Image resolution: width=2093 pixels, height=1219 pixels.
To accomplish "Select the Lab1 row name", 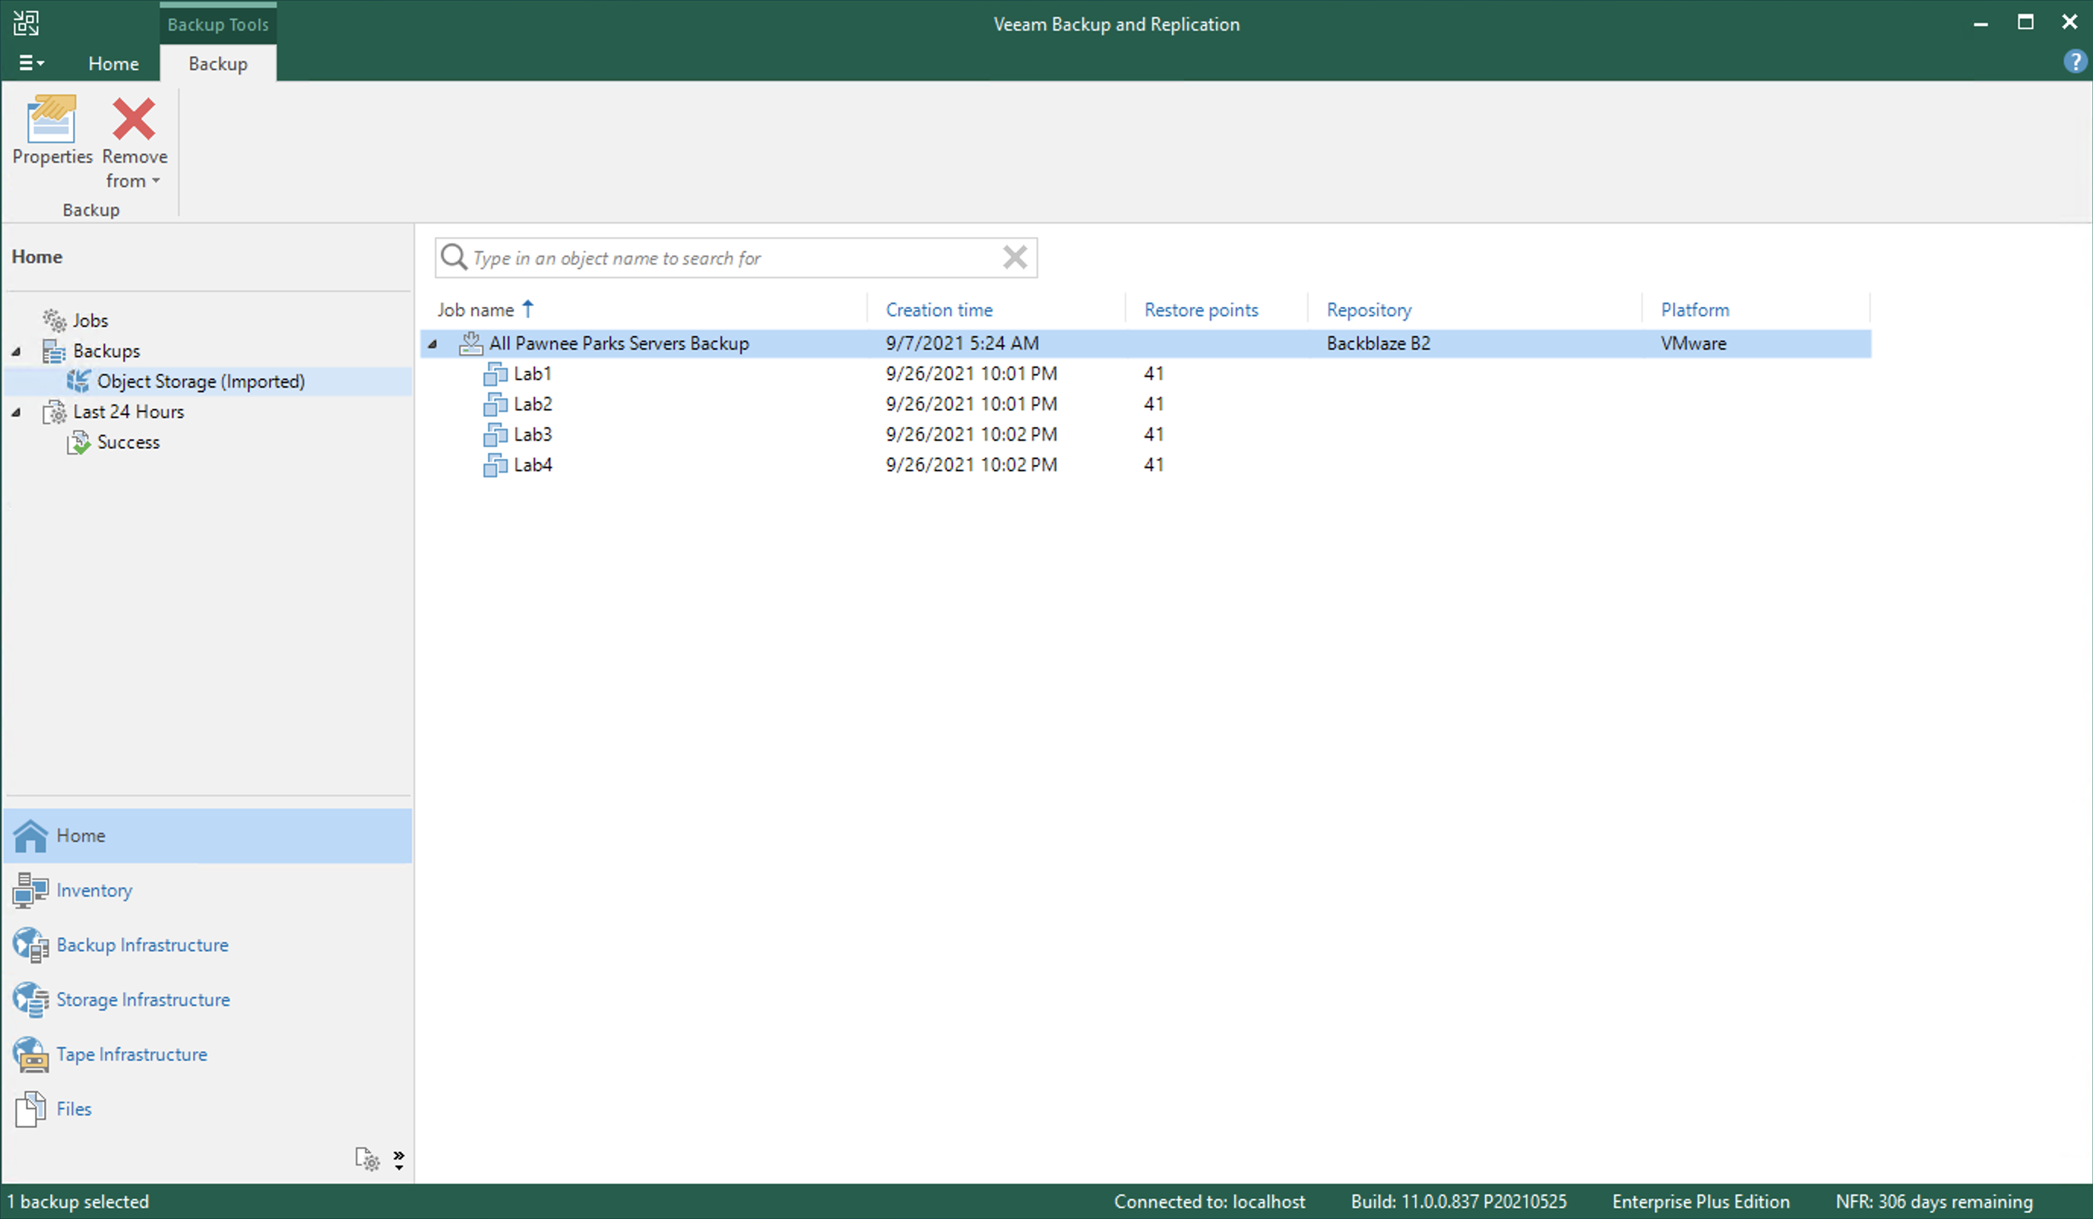I will point(533,374).
